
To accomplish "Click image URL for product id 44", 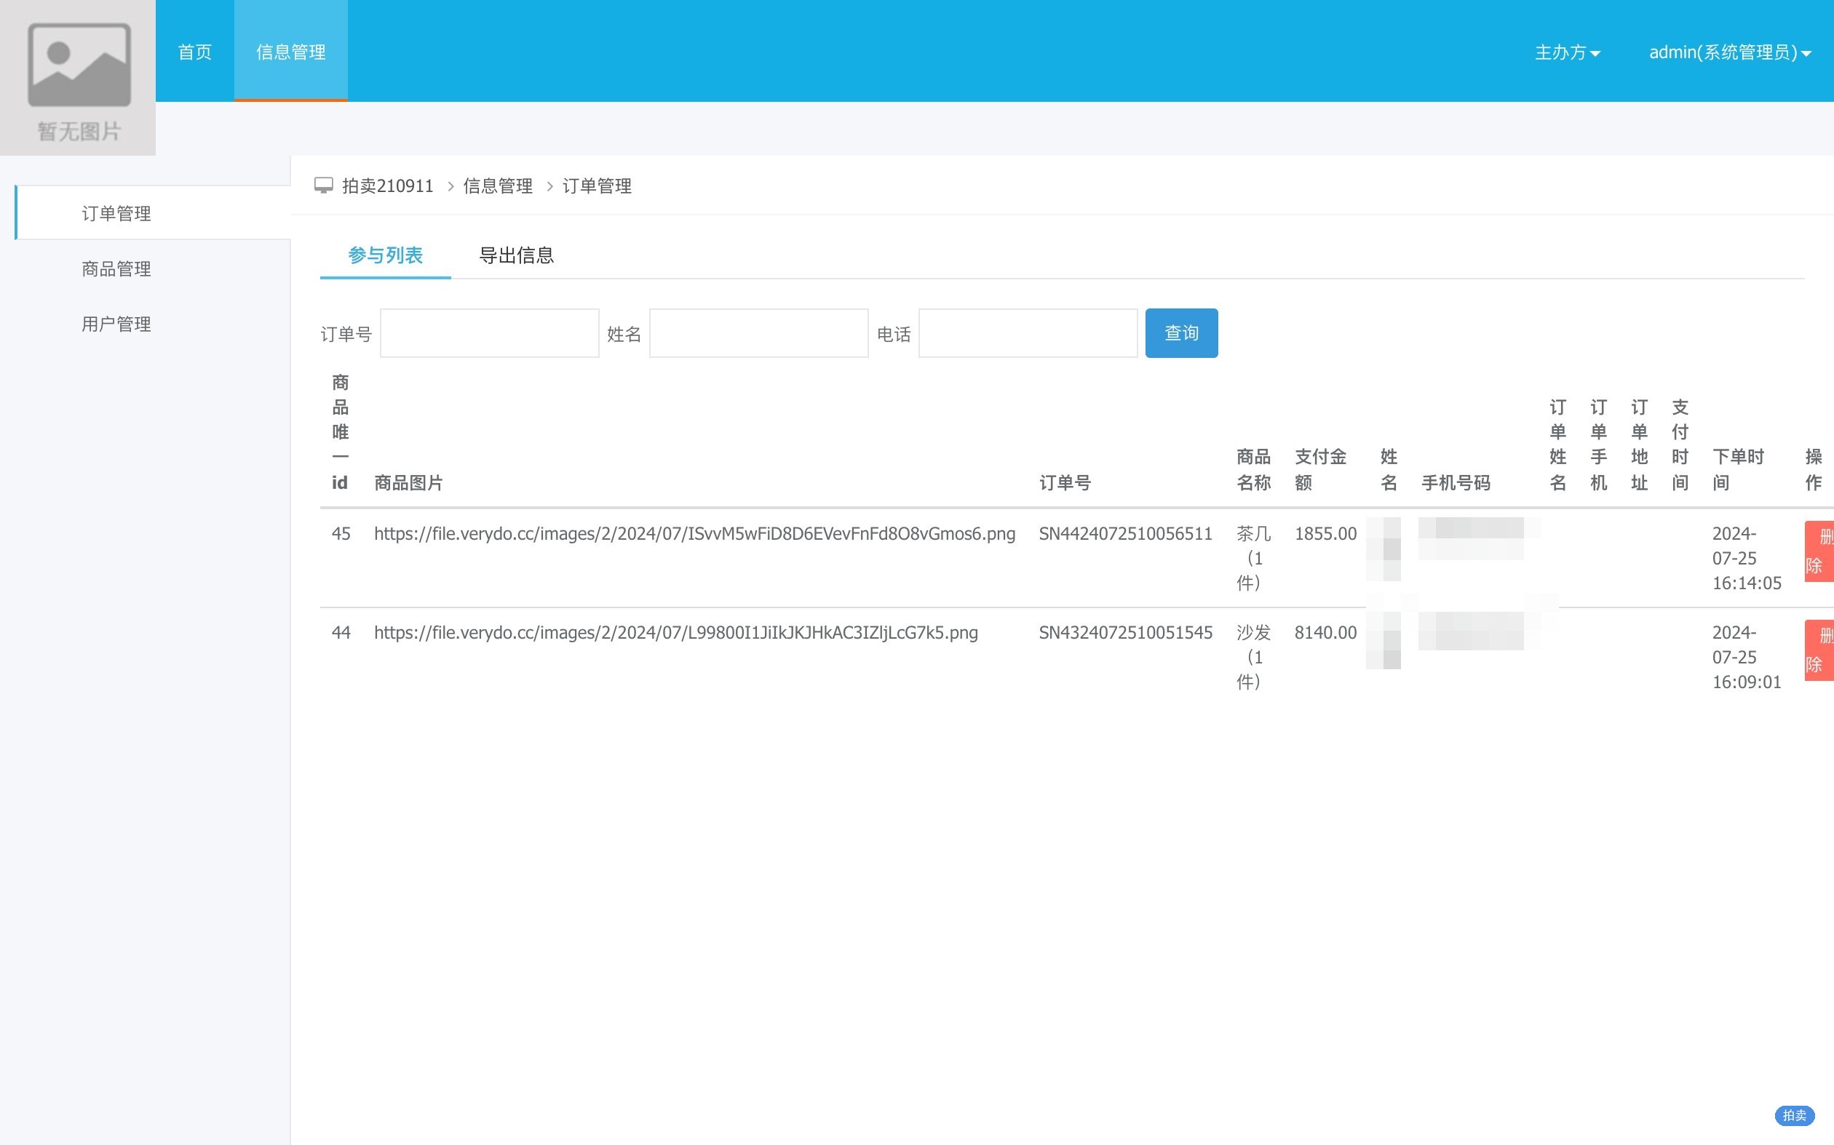I will [675, 632].
